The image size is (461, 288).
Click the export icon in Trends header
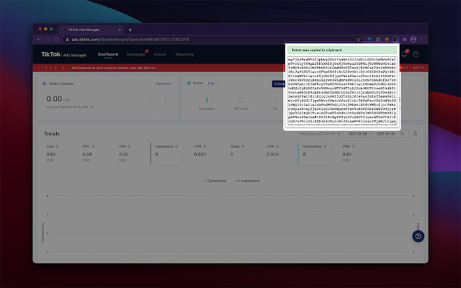pyautogui.click(x=415, y=134)
